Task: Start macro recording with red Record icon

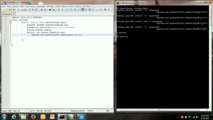Action: pos(105,10)
